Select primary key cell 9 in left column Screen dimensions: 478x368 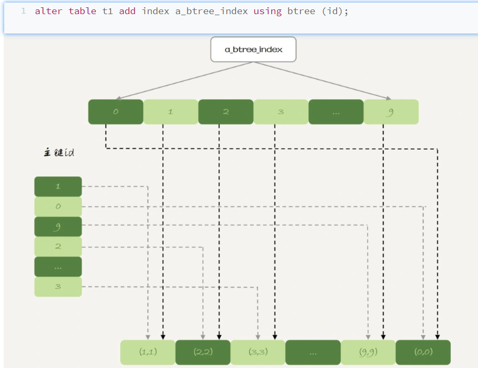[58, 227]
